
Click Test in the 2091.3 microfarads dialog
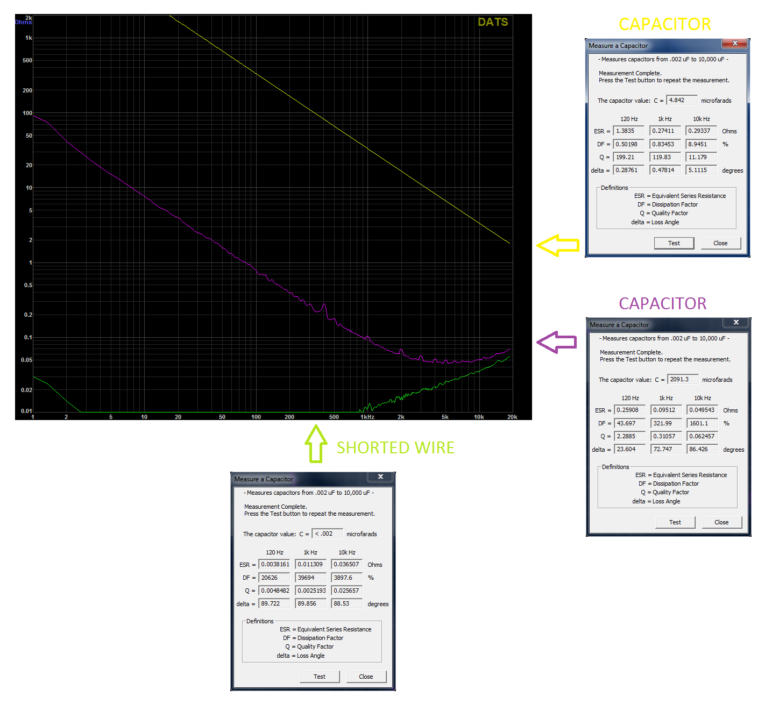click(675, 522)
